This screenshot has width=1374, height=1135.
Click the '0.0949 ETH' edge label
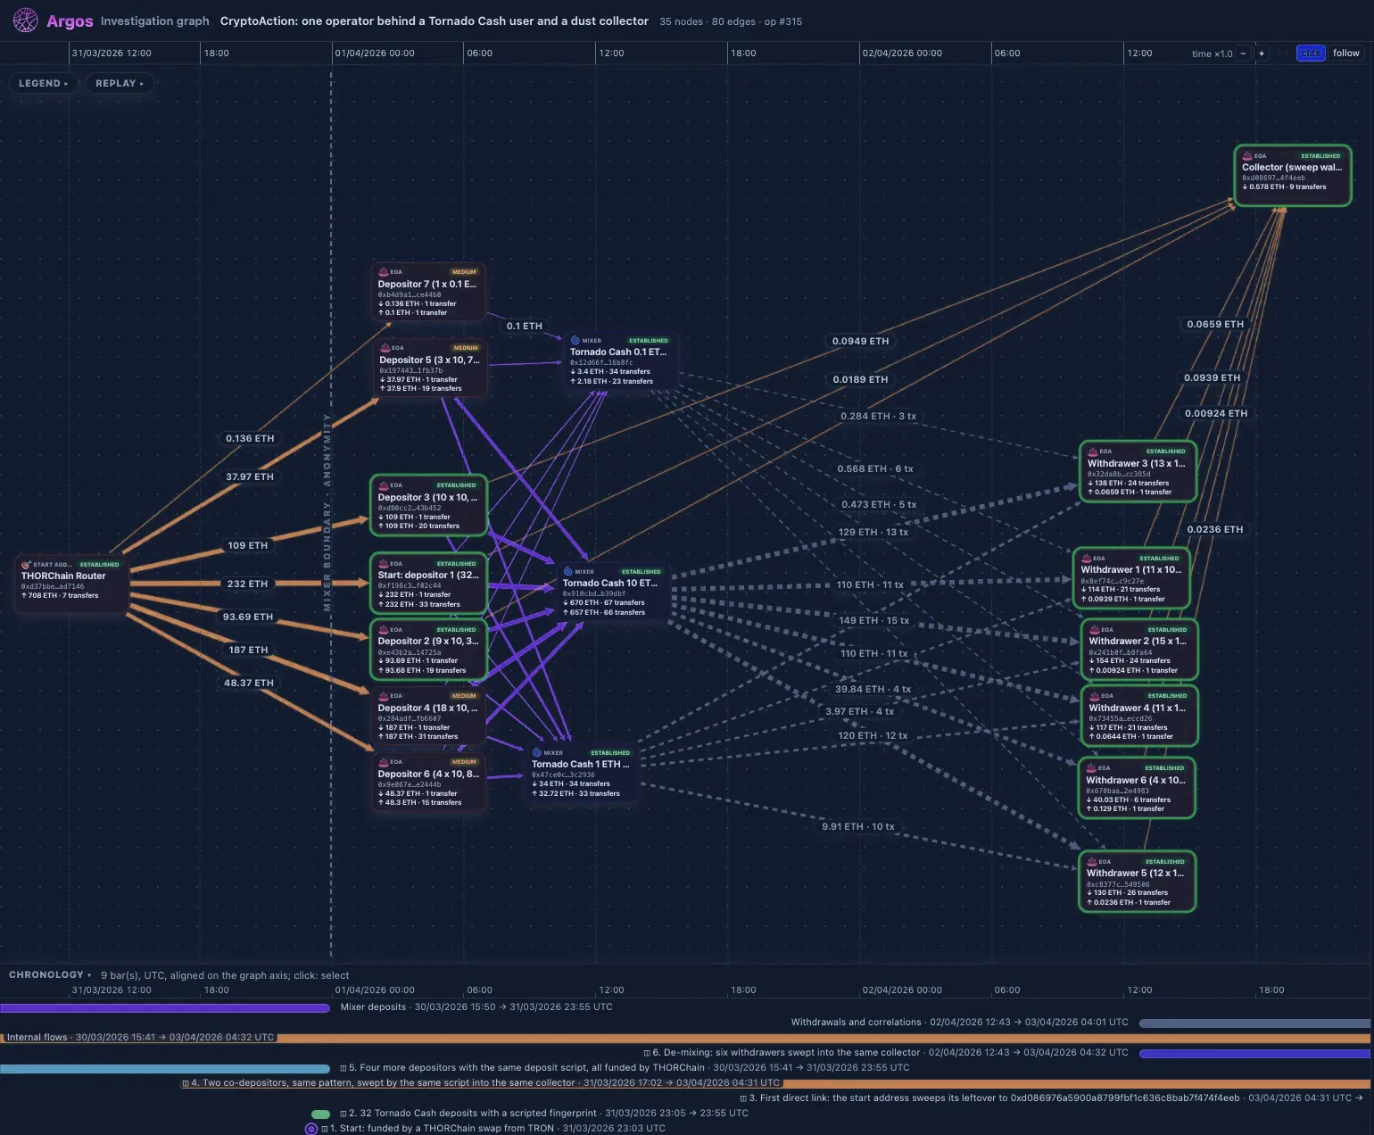(x=861, y=341)
